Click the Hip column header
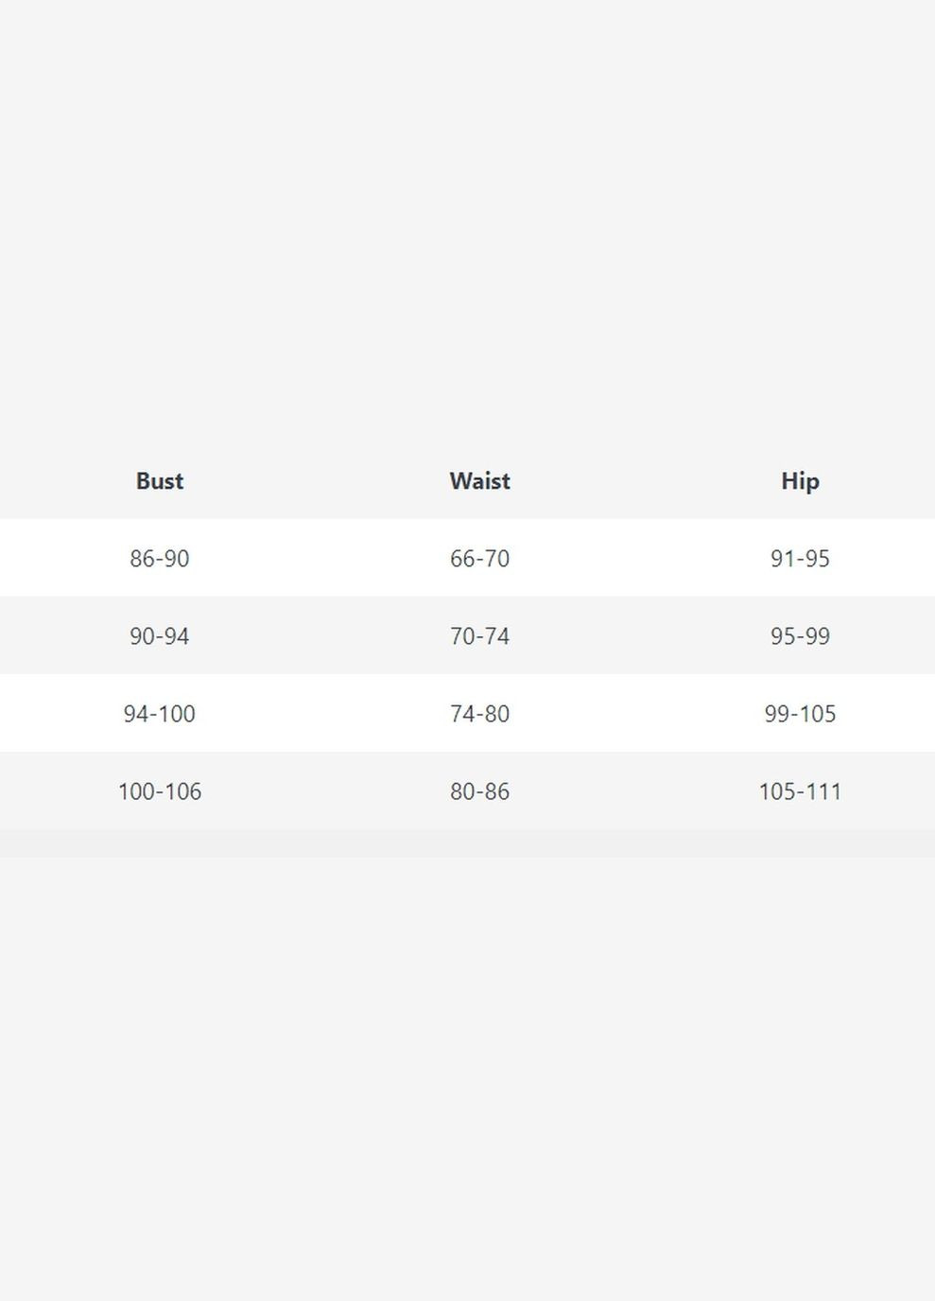Screen dimensions: 935x1301 click(x=800, y=481)
